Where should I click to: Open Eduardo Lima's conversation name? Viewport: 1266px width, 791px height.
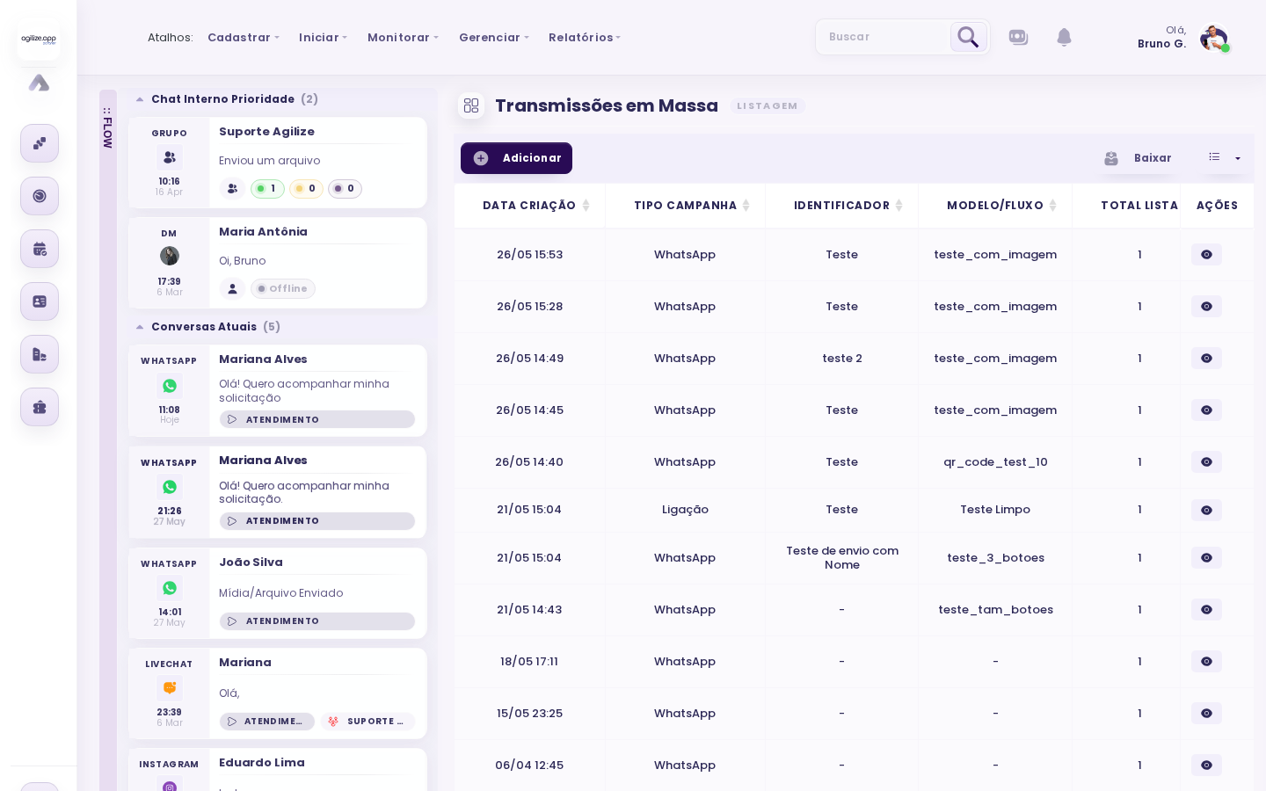click(262, 763)
